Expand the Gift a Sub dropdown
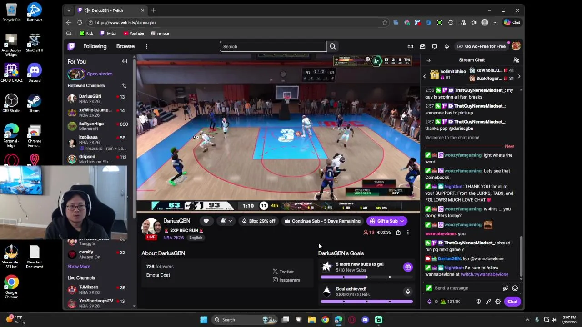Image resolution: width=582 pixels, height=327 pixels. (401, 221)
